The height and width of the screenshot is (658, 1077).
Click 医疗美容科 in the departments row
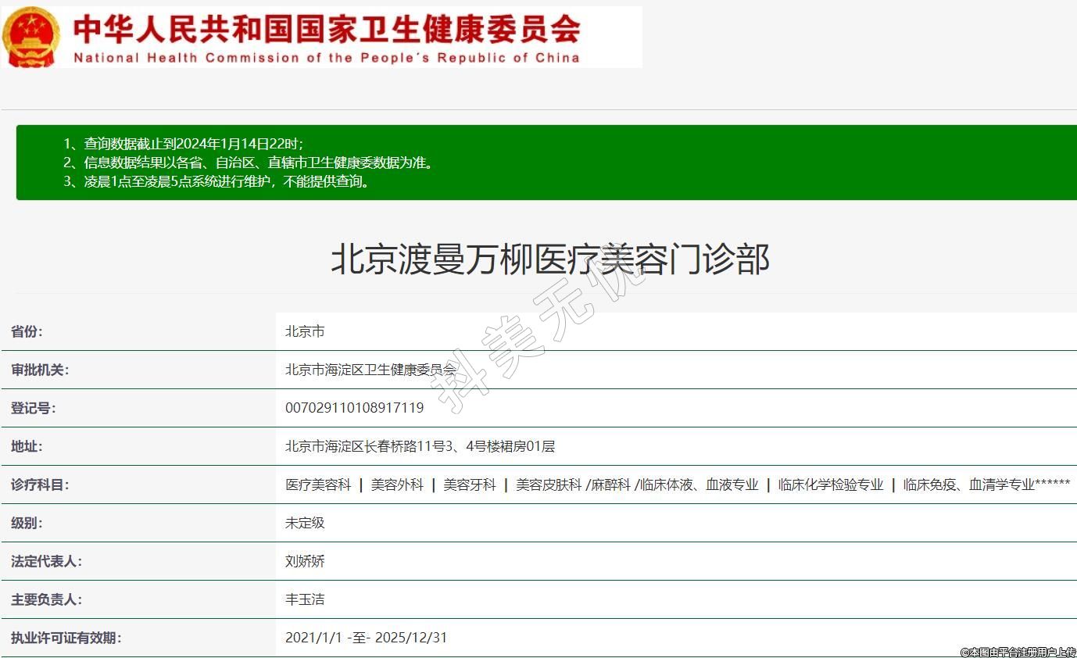(318, 485)
